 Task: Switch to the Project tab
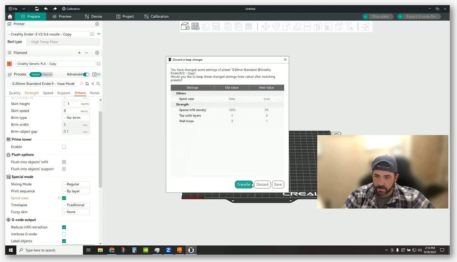(x=125, y=16)
